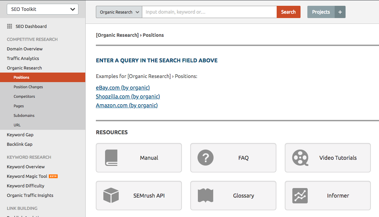
Task: Click the FAQ question mark icon
Action: (205, 158)
